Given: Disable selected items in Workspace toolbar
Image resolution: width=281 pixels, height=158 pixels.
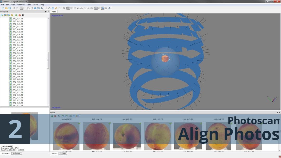Looking at the screenshot, I should (20, 15).
